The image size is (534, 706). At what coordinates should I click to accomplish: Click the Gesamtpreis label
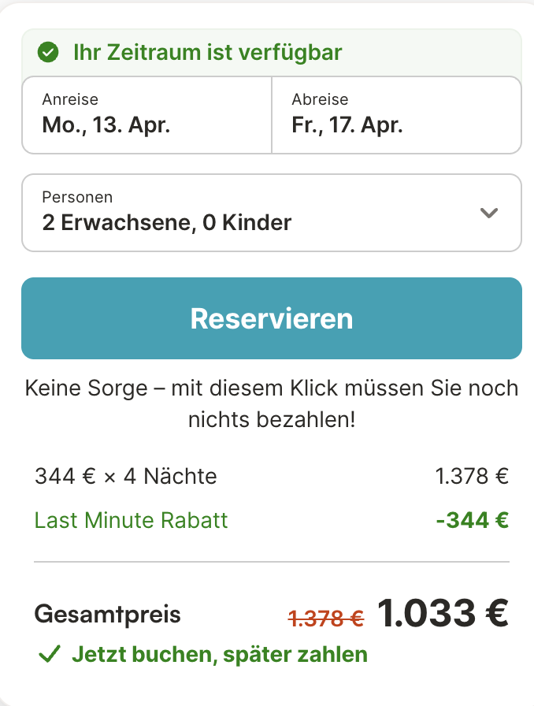tap(107, 615)
